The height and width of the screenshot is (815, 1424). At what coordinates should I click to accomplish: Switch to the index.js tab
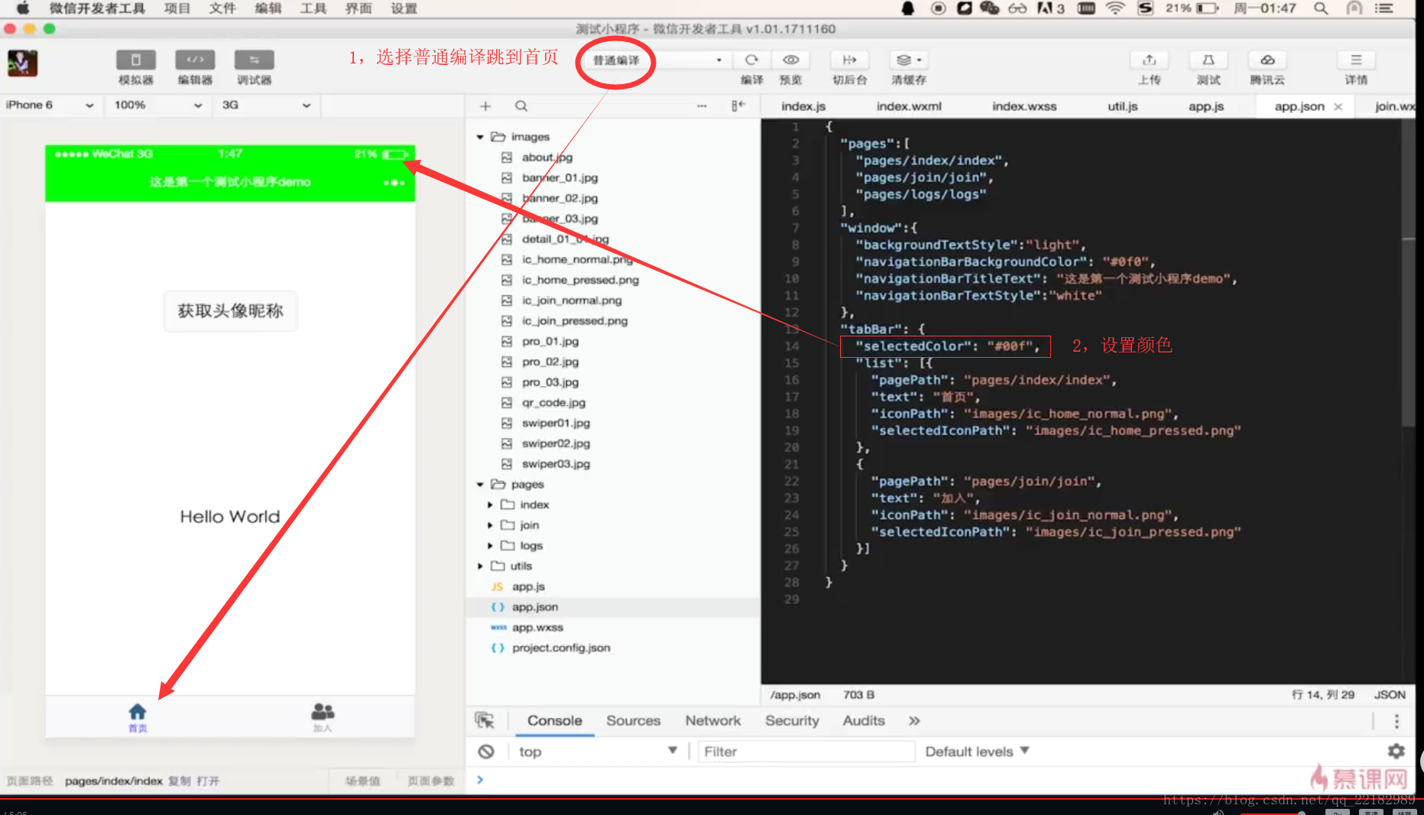point(803,106)
